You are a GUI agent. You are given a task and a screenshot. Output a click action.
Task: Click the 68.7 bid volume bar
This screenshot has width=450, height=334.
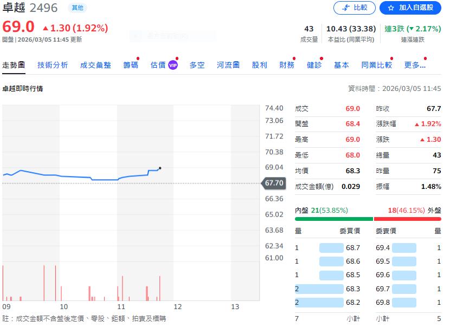331,248
